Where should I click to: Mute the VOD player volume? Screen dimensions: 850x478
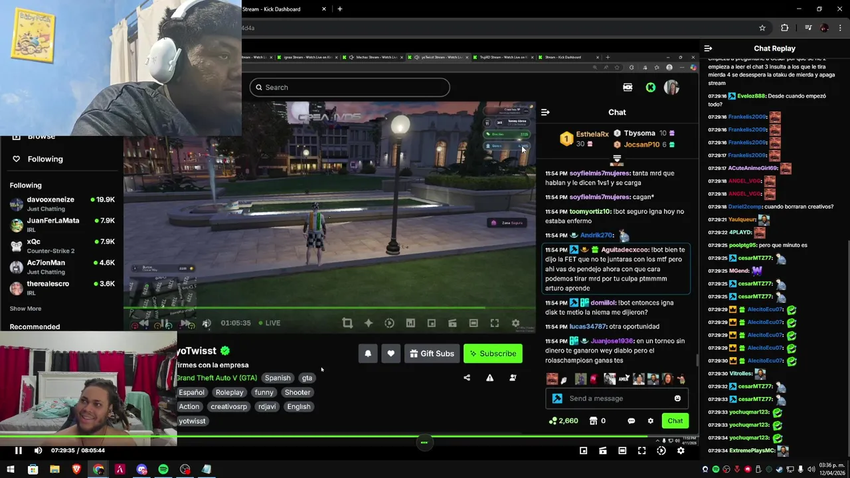pyautogui.click(x=38, y=451)
